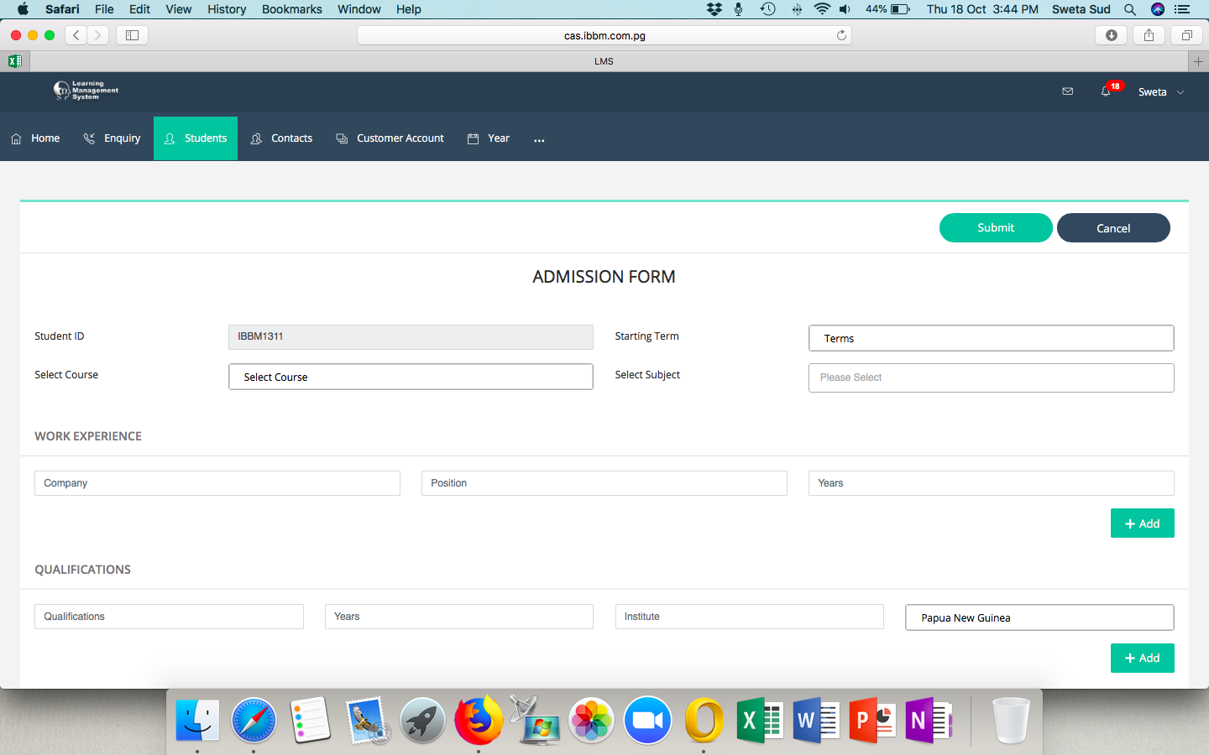Click the Safari share icon
This screenshot has width=1209, height=755.
(1149, 35)
